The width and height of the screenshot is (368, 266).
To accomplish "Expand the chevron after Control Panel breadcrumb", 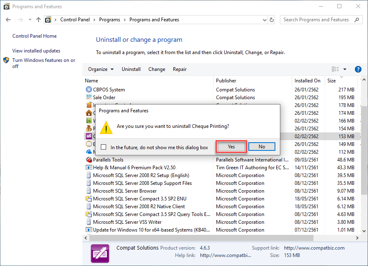I will point(94,20).
